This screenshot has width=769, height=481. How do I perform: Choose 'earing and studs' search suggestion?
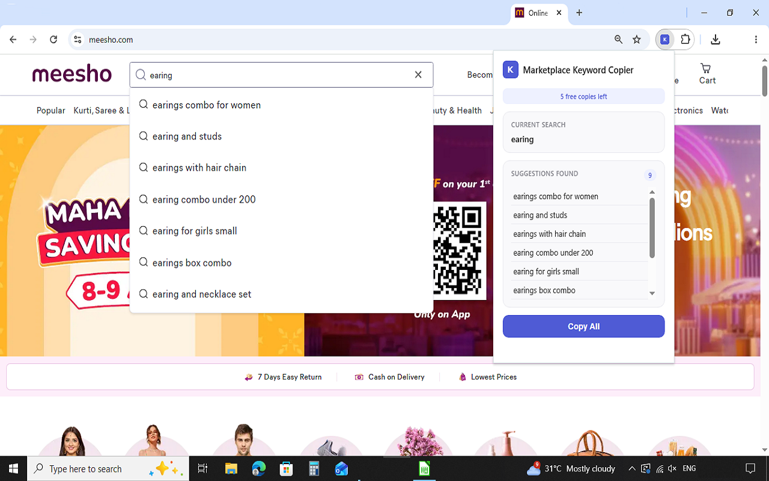pos(281,136)
